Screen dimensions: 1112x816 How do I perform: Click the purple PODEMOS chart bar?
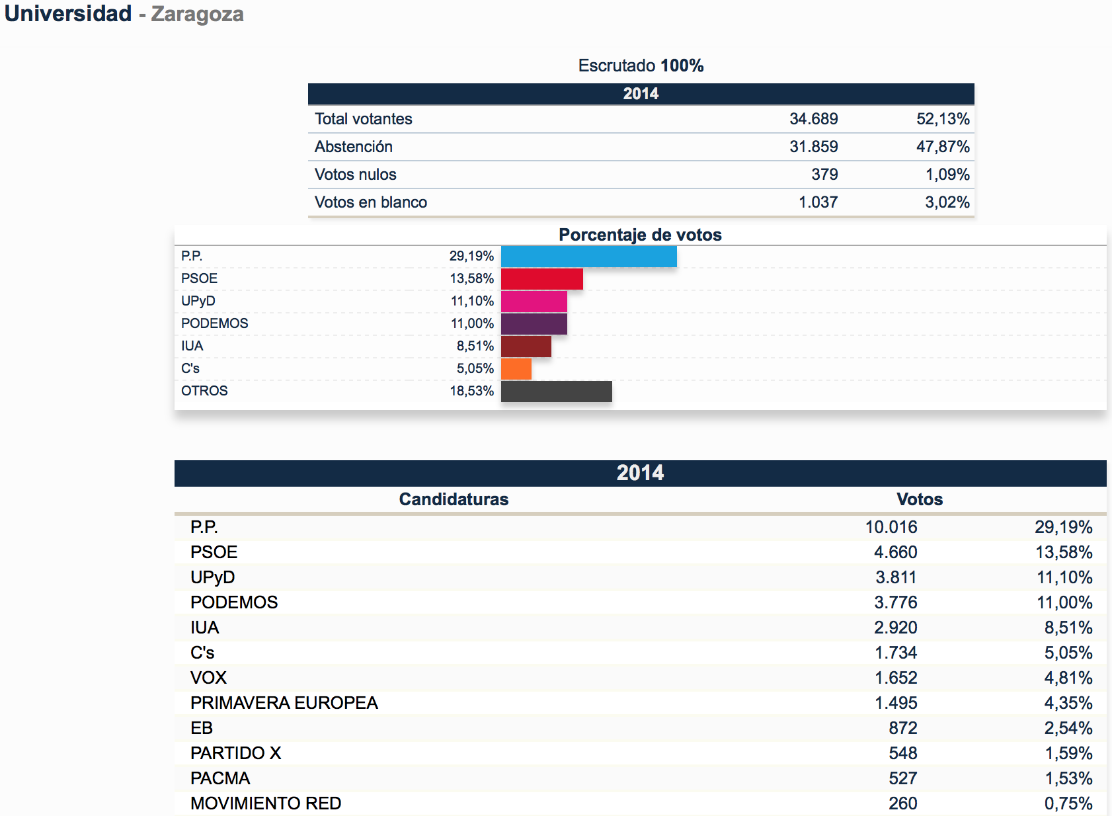[x=534, y=324]
